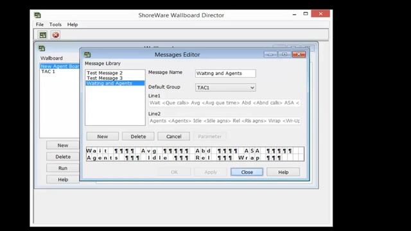This screenshot has height=231, width=411.
Task: Click Delete in the Wallboard window
Action: (63, 157)
